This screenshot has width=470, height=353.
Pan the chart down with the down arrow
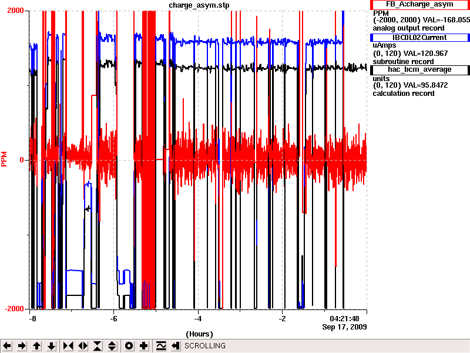(51, 346)
